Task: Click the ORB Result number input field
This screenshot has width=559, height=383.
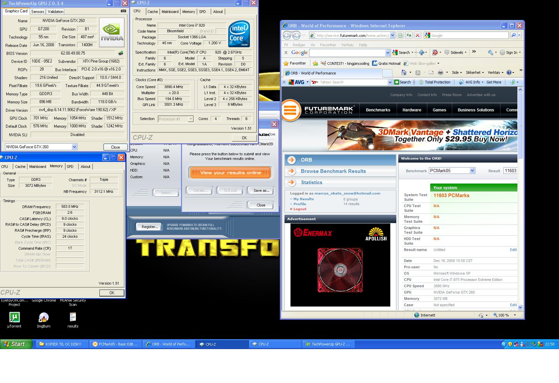Action: coord(510,171)
